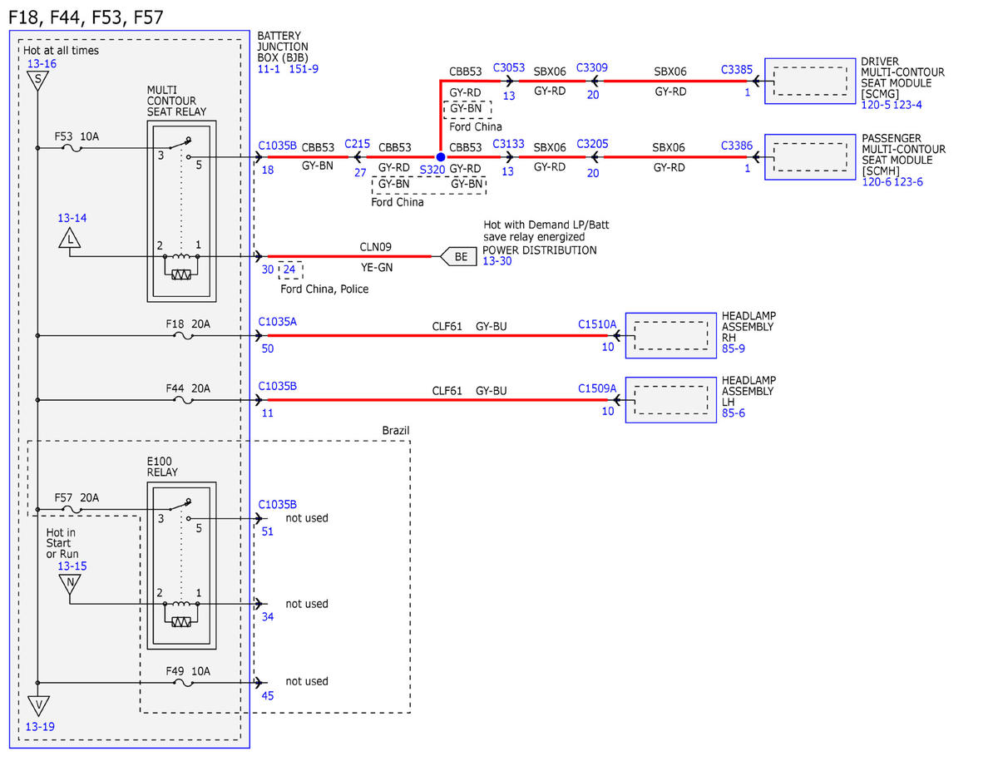The height and width of the screenshot is (771, 998).
Task: Select pin 24 in the dashed box
Action: coord(289,269)
